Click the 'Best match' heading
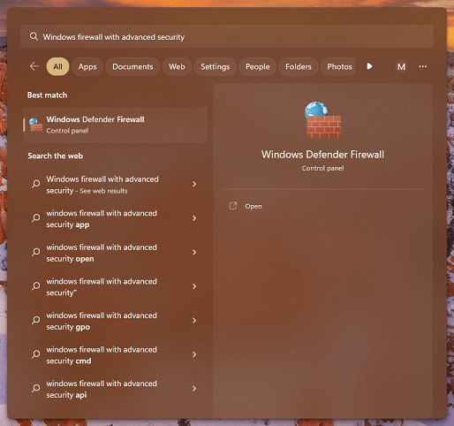Screen dimensions: 454x426 47,95
